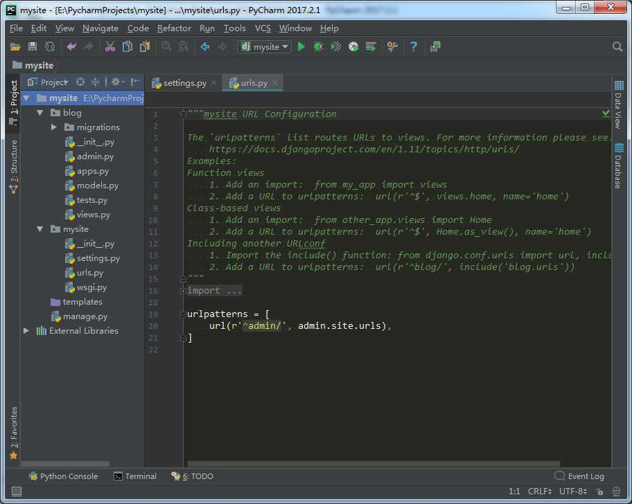Open the mysite run configuration dropdown
Viewport: 632px width, 504px height.
(x=265, y=46)
